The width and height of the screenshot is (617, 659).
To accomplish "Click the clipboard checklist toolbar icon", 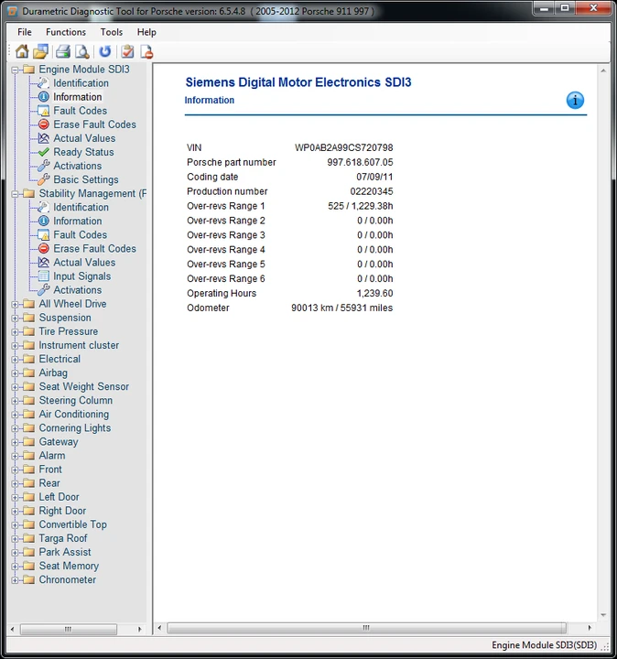I will (x=127, y=51).
